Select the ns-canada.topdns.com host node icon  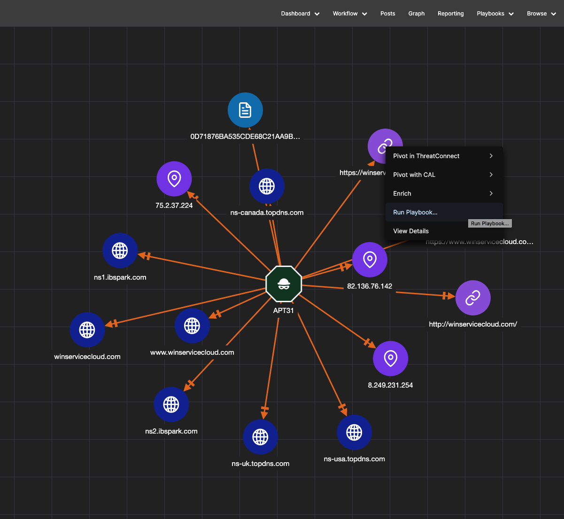[267, 186]
